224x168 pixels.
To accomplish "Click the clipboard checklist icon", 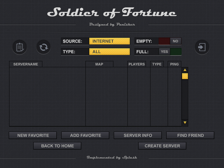I will 20,47.
